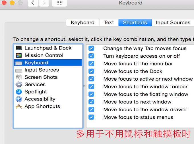Click the Show All grid icon

(x=59, y=3)
